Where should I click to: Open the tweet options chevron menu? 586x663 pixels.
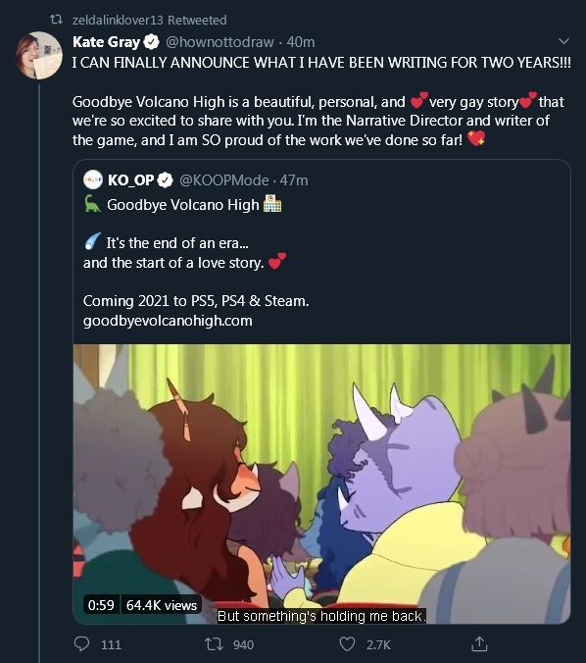[x=563, y=41]
